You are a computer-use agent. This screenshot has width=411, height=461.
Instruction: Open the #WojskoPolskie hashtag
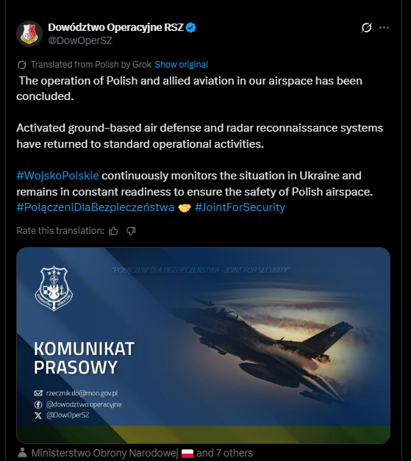[x=57, y=176]
